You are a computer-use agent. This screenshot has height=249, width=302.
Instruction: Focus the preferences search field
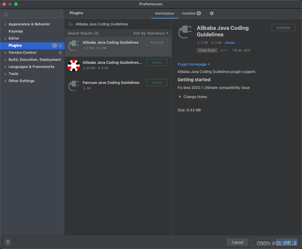tap(32, 15)
